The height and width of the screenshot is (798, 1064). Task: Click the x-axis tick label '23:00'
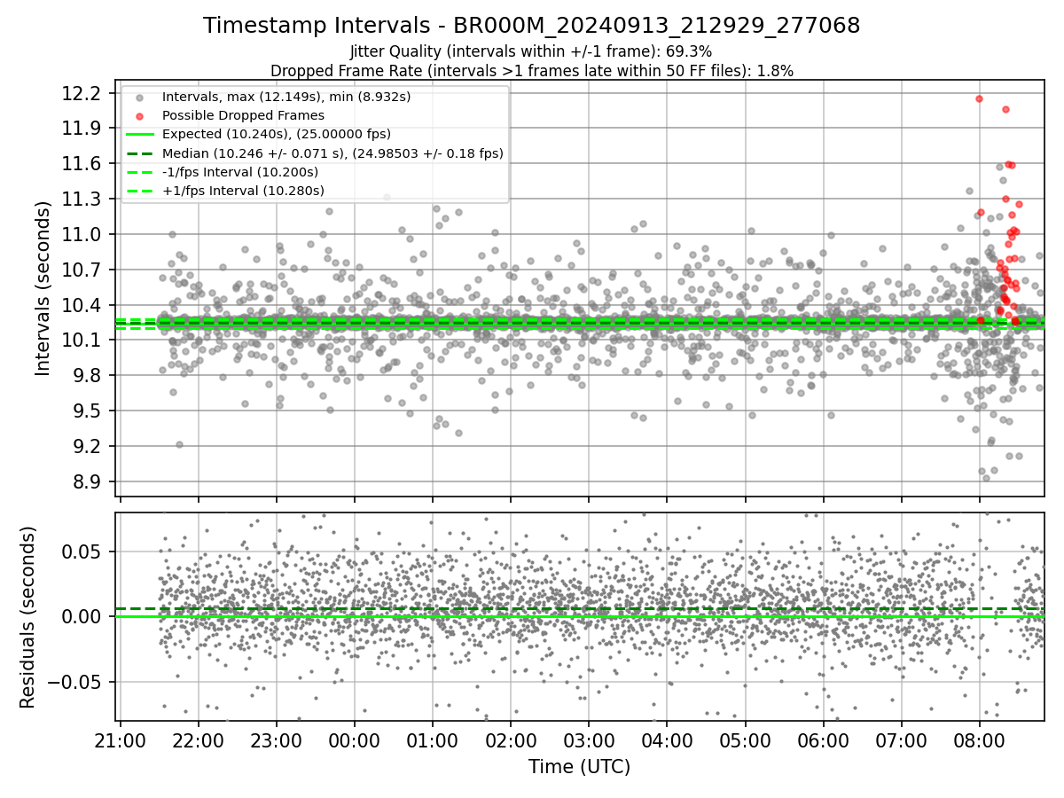276,739
